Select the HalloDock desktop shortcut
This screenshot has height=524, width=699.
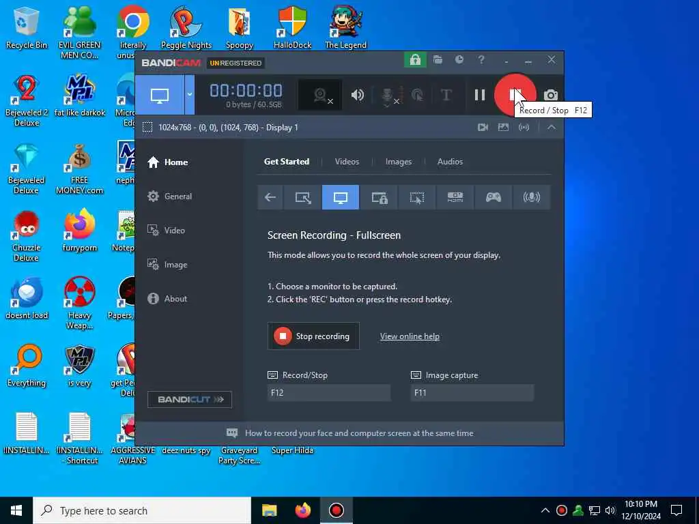click(292, 27)
